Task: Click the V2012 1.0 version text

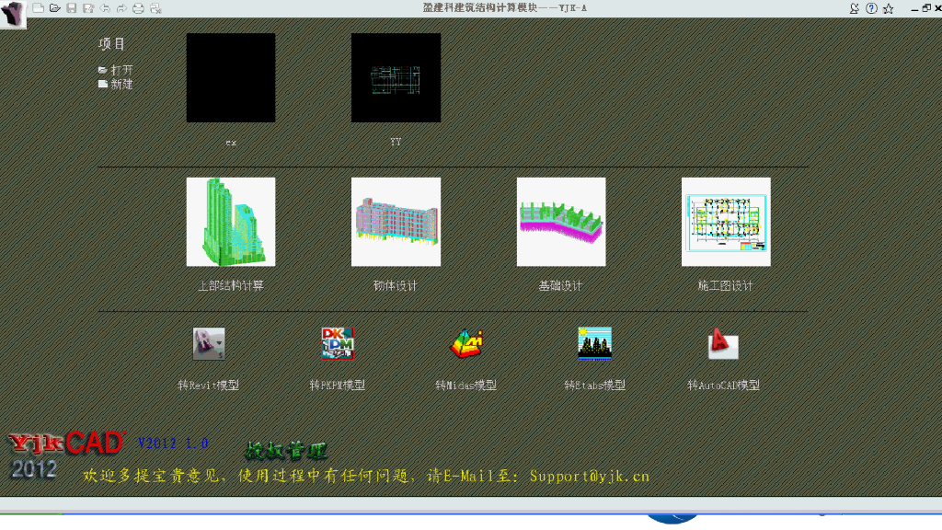Action: tap(173, 444)
